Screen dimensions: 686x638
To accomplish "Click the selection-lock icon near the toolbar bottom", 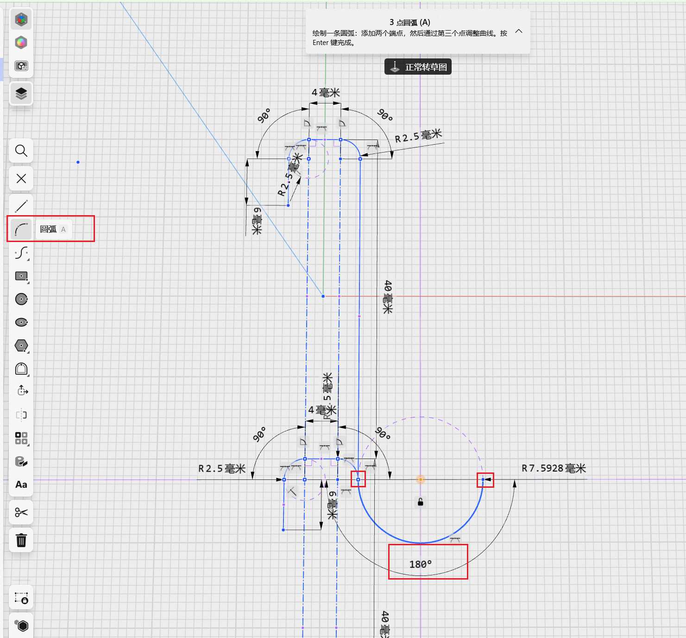I will [21, 598].
